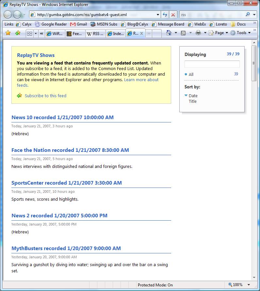Open Gmail from the Links bar
The width and height of the screenshot is (260, 291).
[x=78, y=24]
